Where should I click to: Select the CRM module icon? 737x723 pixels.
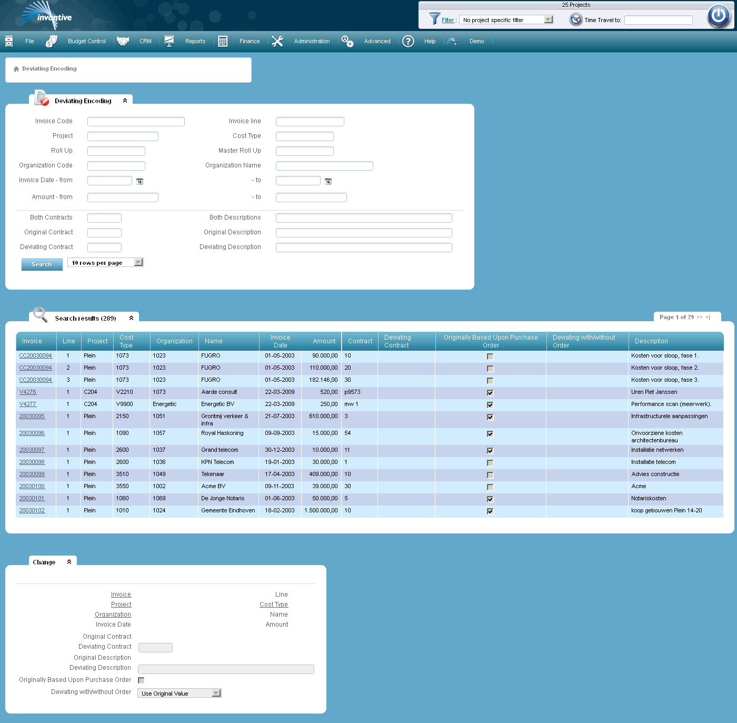(123, 41)
